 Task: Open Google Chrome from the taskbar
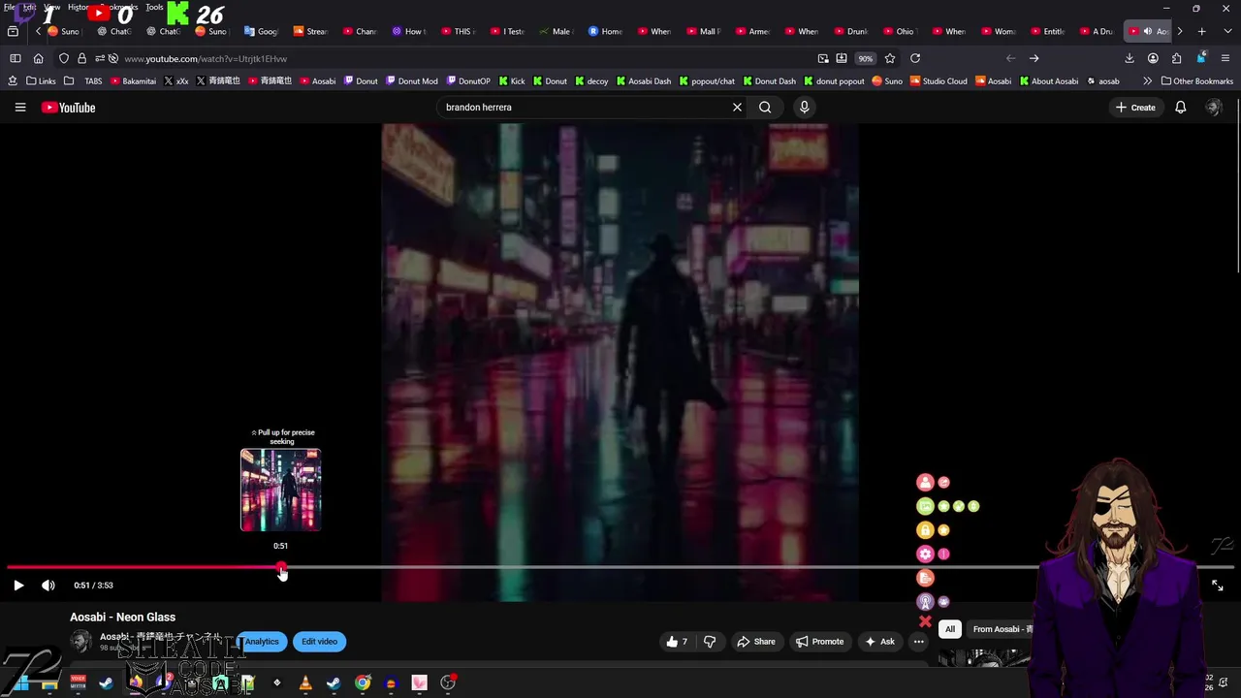[363, 683]
